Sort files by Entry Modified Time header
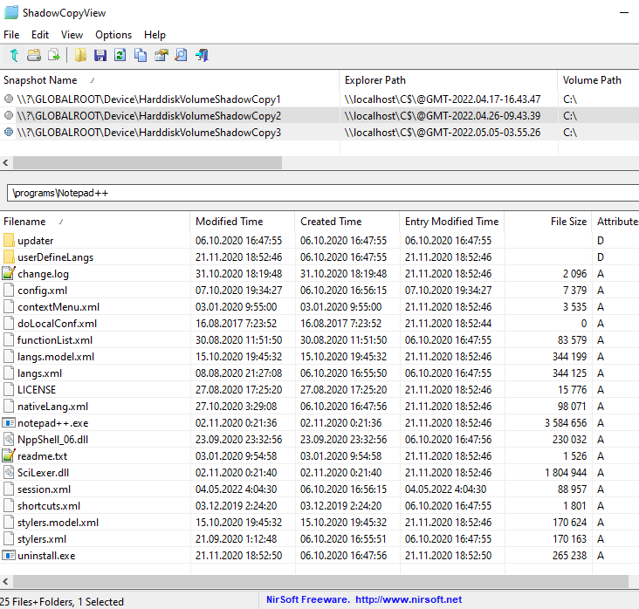The height and width of the screenshot is (609, 639). click(452, 222)
